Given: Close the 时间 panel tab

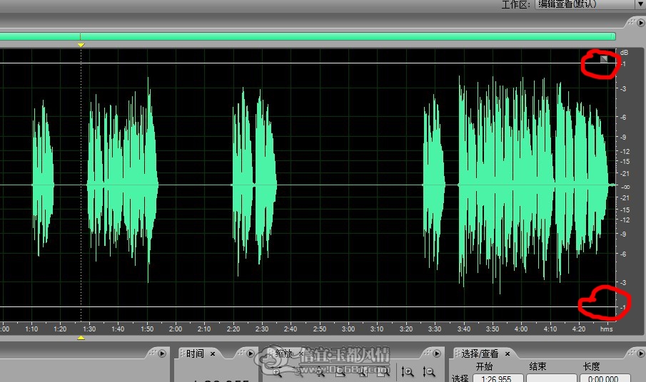Looking at the screenshot, I should 213,353.
